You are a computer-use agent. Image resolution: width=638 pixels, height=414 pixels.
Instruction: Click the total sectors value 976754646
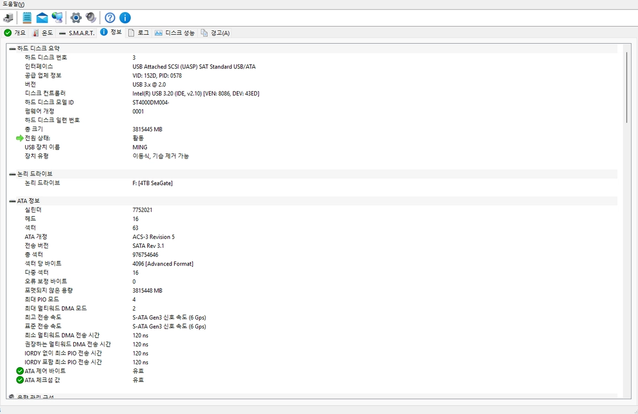point(145,254)
